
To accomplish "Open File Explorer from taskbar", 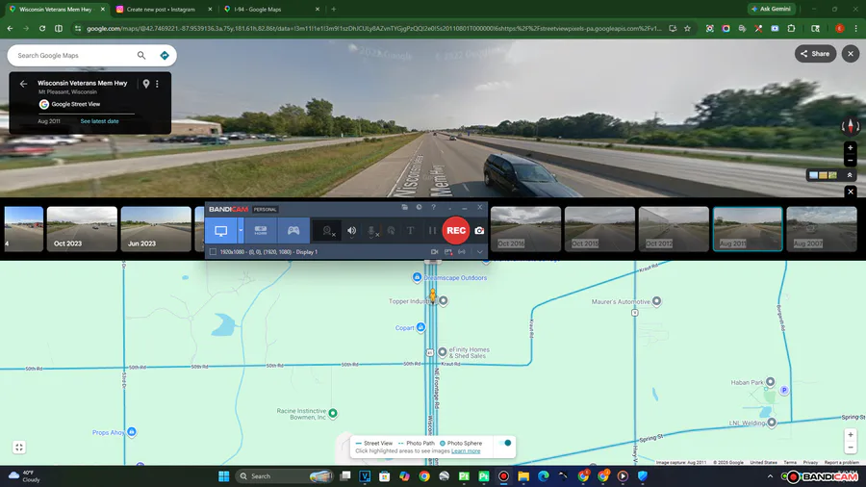I will coord(523,476).
